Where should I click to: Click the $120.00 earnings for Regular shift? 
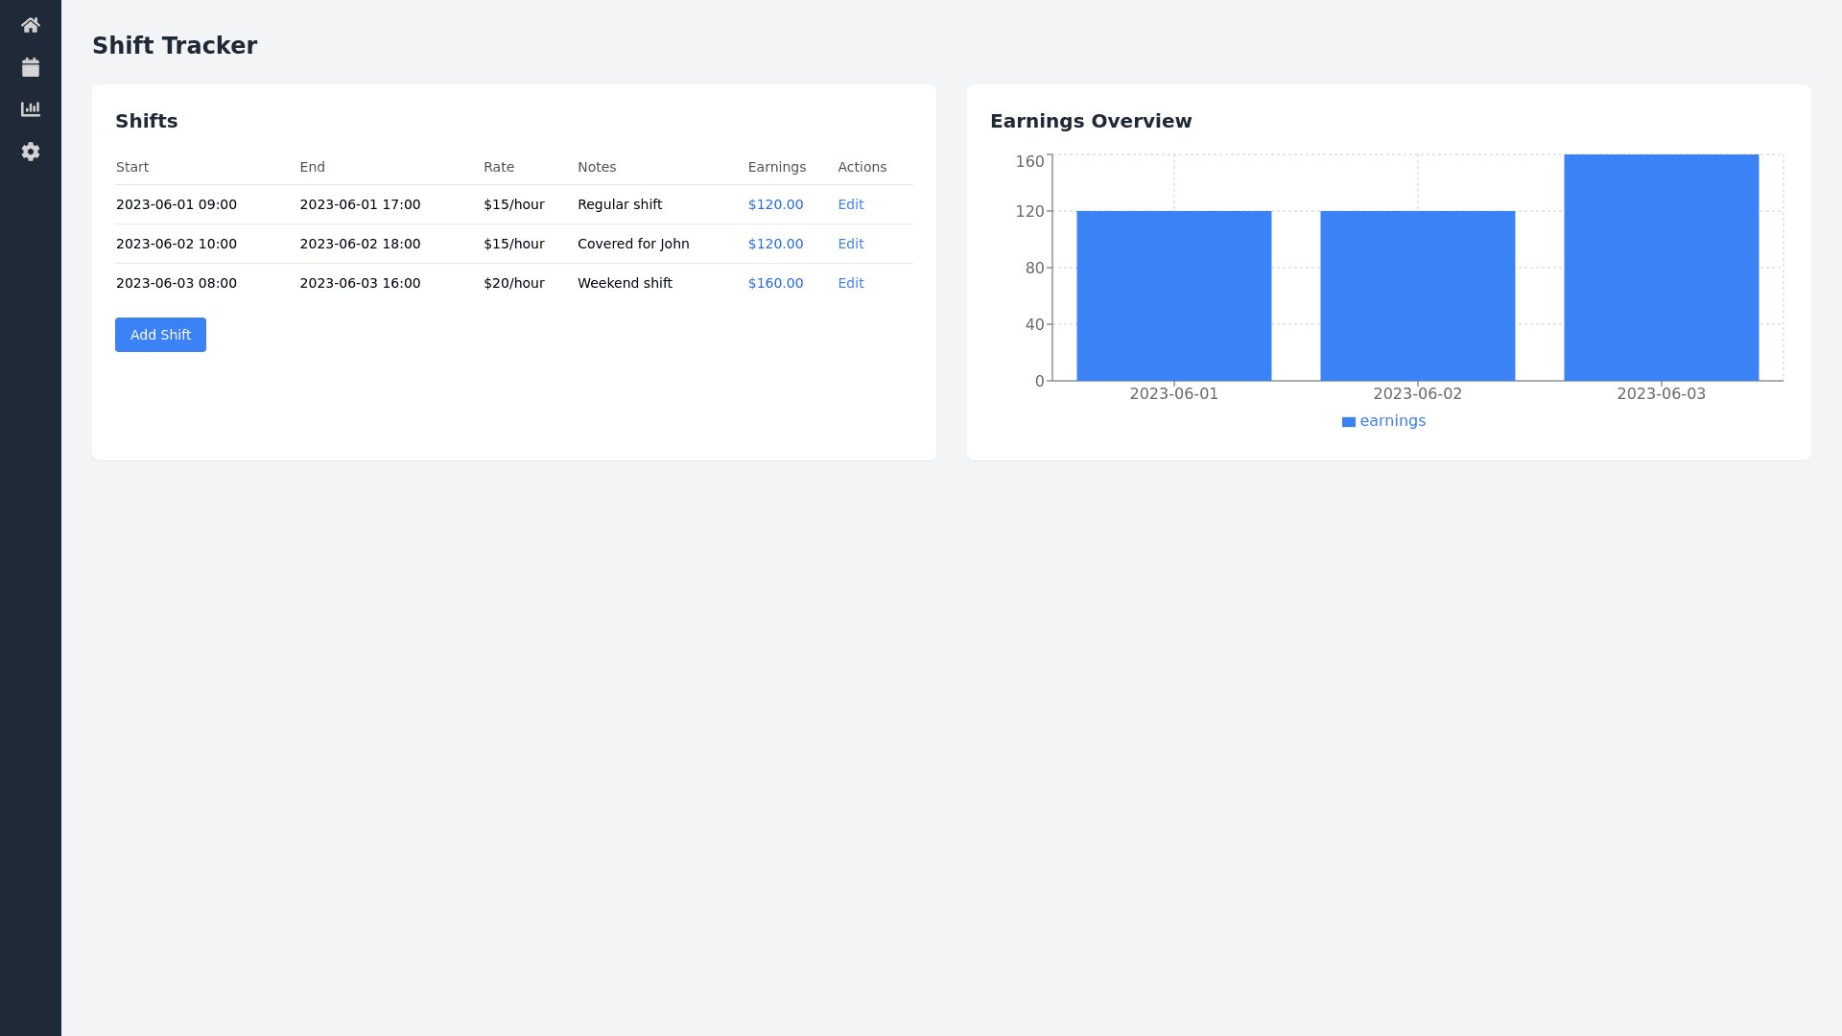click(775, 204)
